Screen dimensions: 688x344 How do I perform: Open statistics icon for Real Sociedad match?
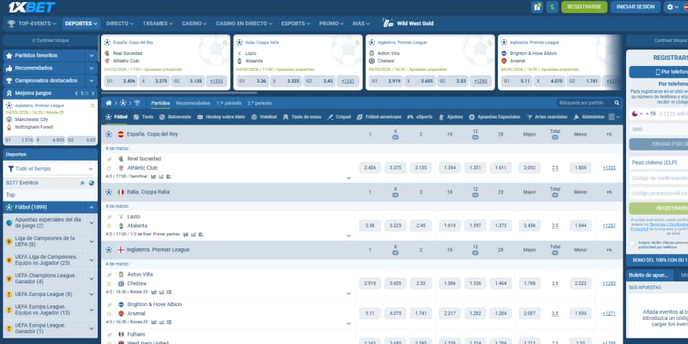tap(153, 176)
